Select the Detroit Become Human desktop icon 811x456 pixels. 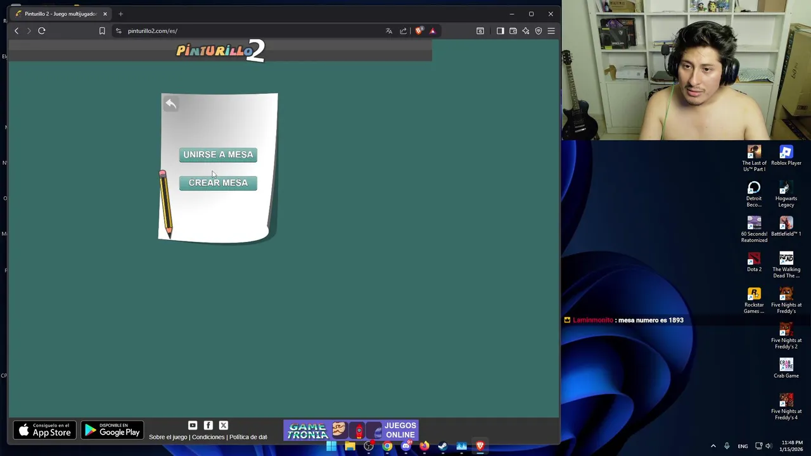[754, 194]
